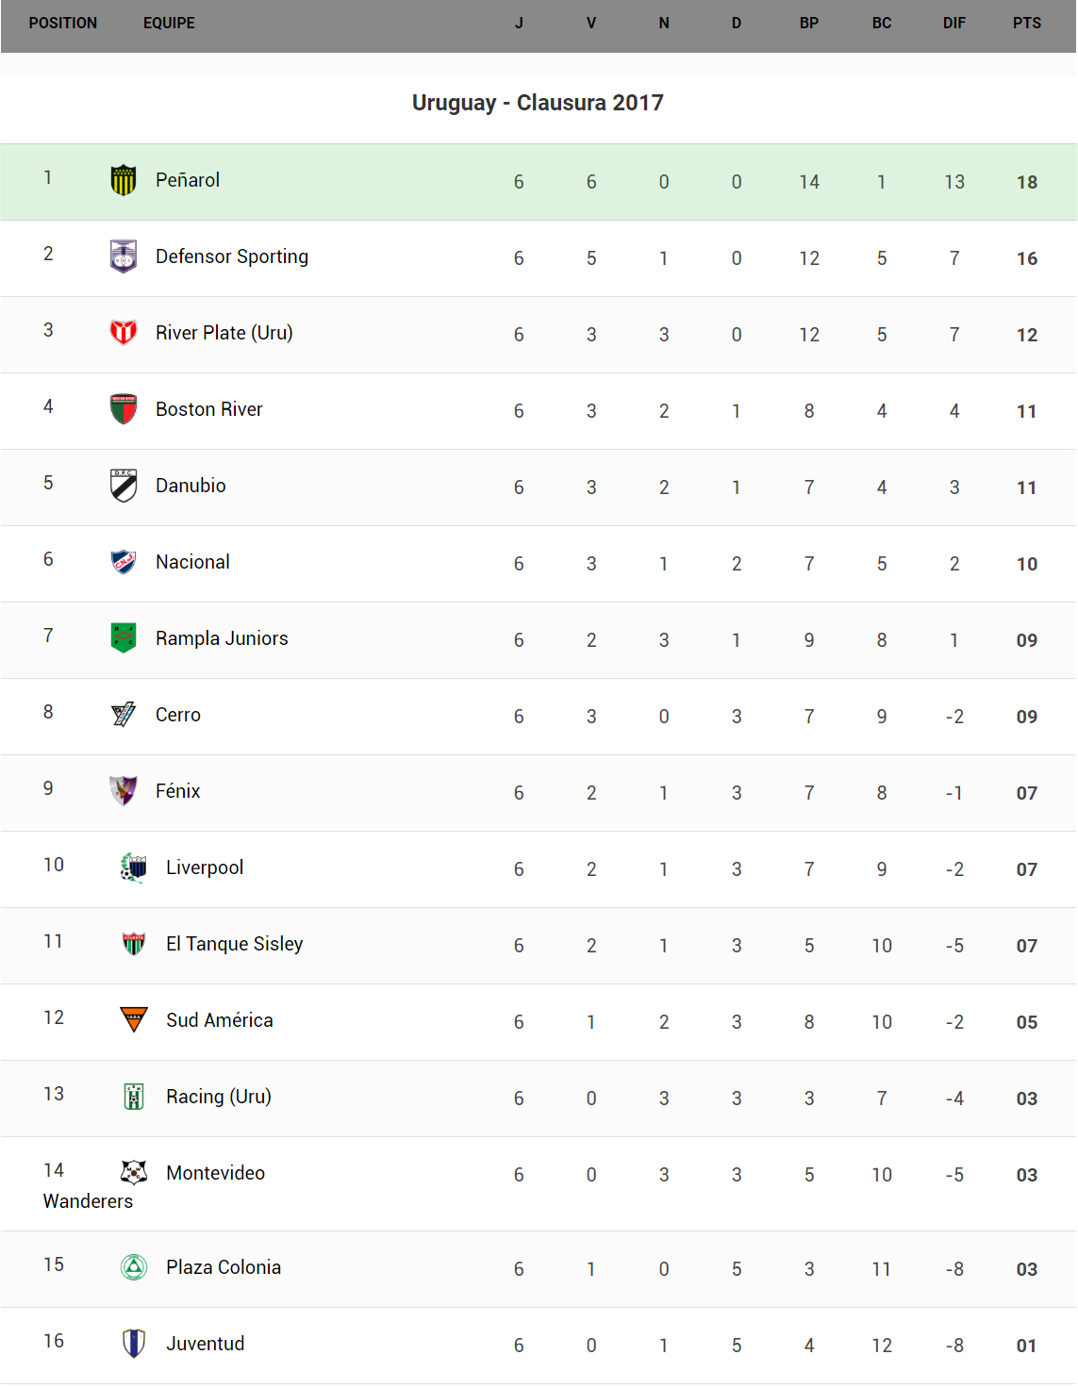This screenshot has height=1388, width=1078.
Task: Click the Peñarol club crest
Action: click(124, 180)
